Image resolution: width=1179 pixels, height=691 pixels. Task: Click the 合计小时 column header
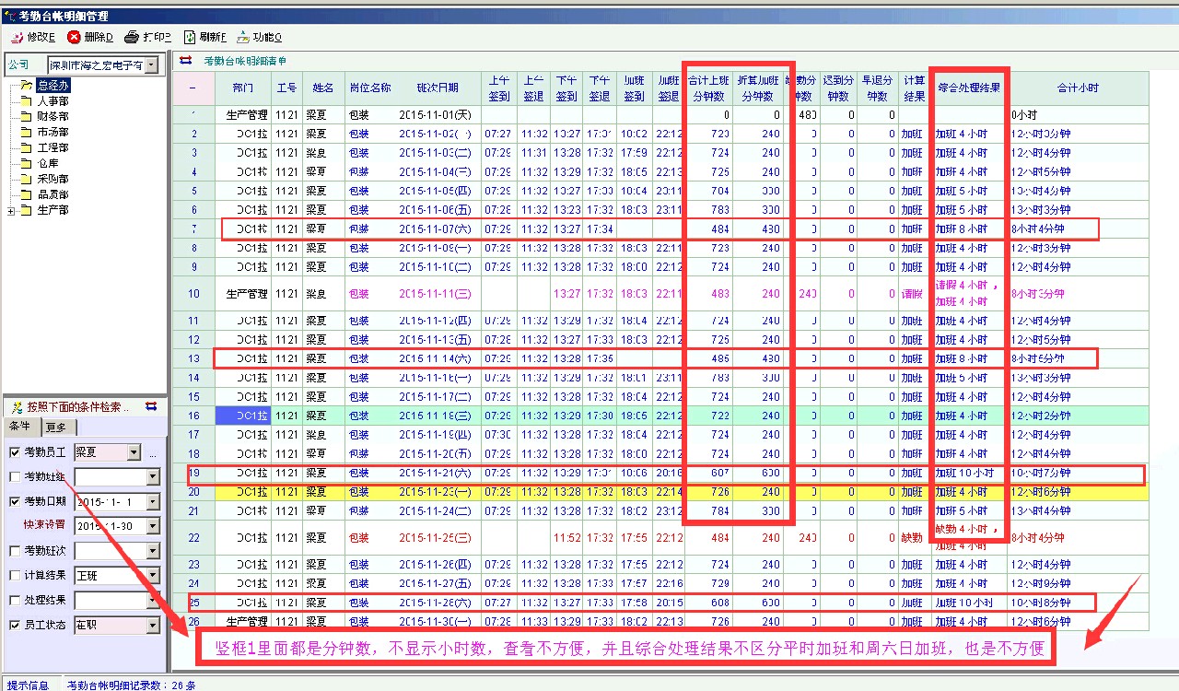(x=1078, y=88)
